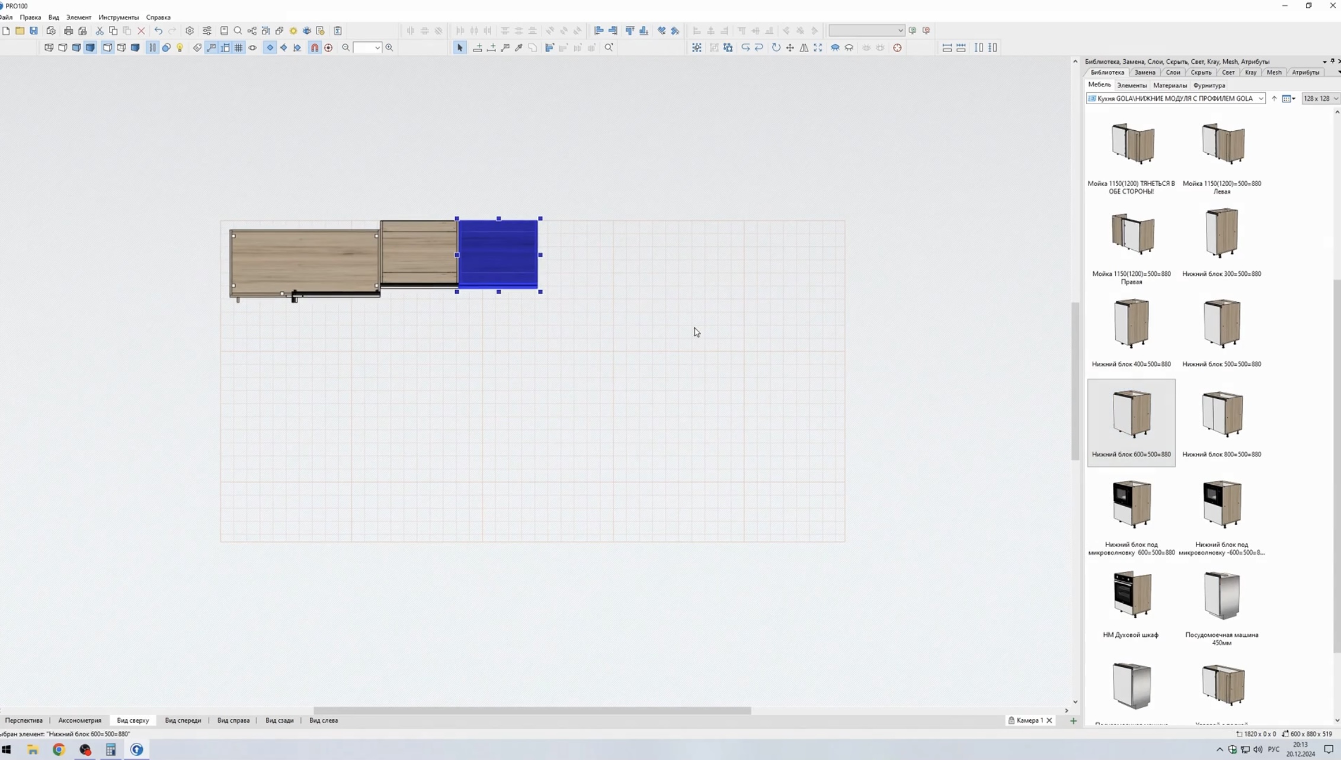Toggle wireframe display mode
Viewport: 1341px width, 760px height.
point(49,48)
